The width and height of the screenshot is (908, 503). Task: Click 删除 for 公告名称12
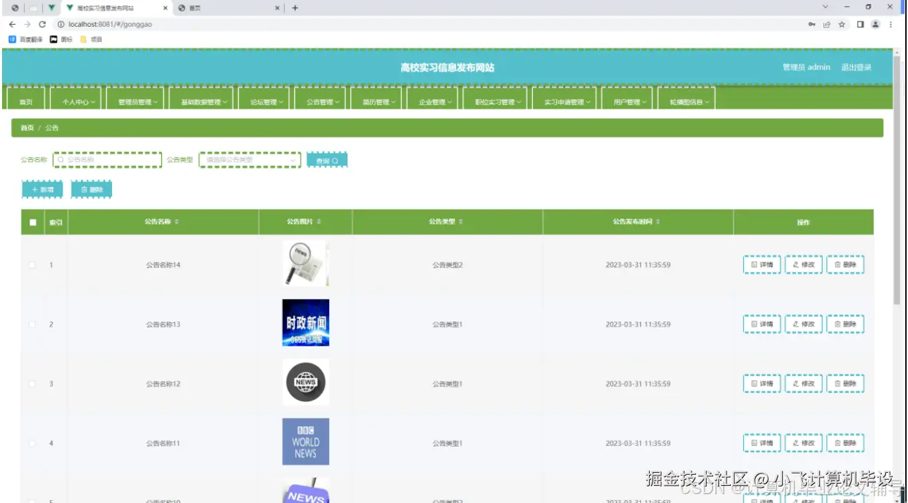845,383
